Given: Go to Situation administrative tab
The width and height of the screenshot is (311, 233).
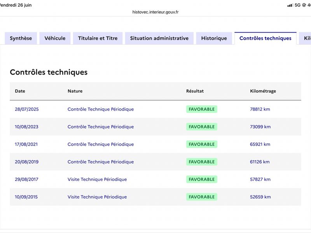Looking at the screenshot, I should tap(159, 38).
